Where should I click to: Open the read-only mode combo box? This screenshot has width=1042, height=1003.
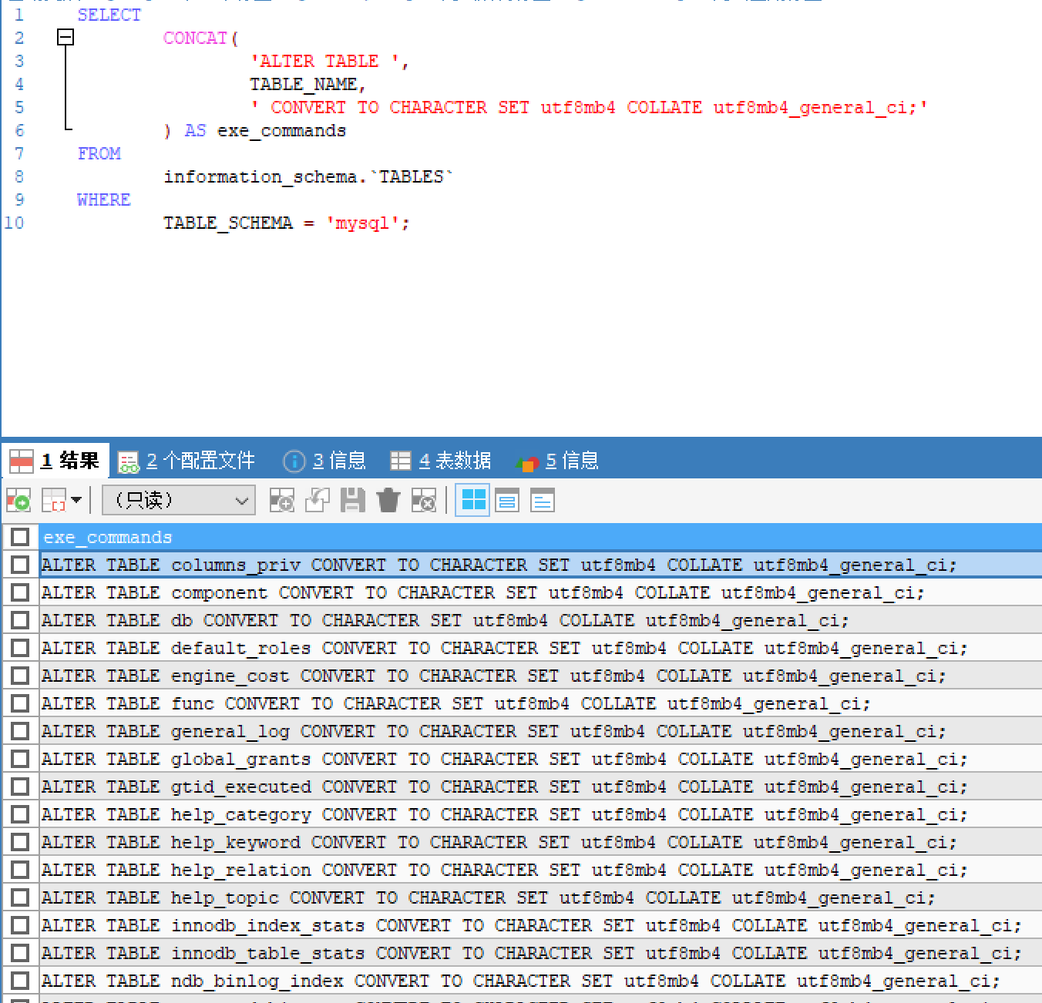click(179, 501)
